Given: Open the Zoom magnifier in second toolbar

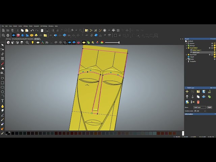Looking at the screenshot, I should 3,35.
